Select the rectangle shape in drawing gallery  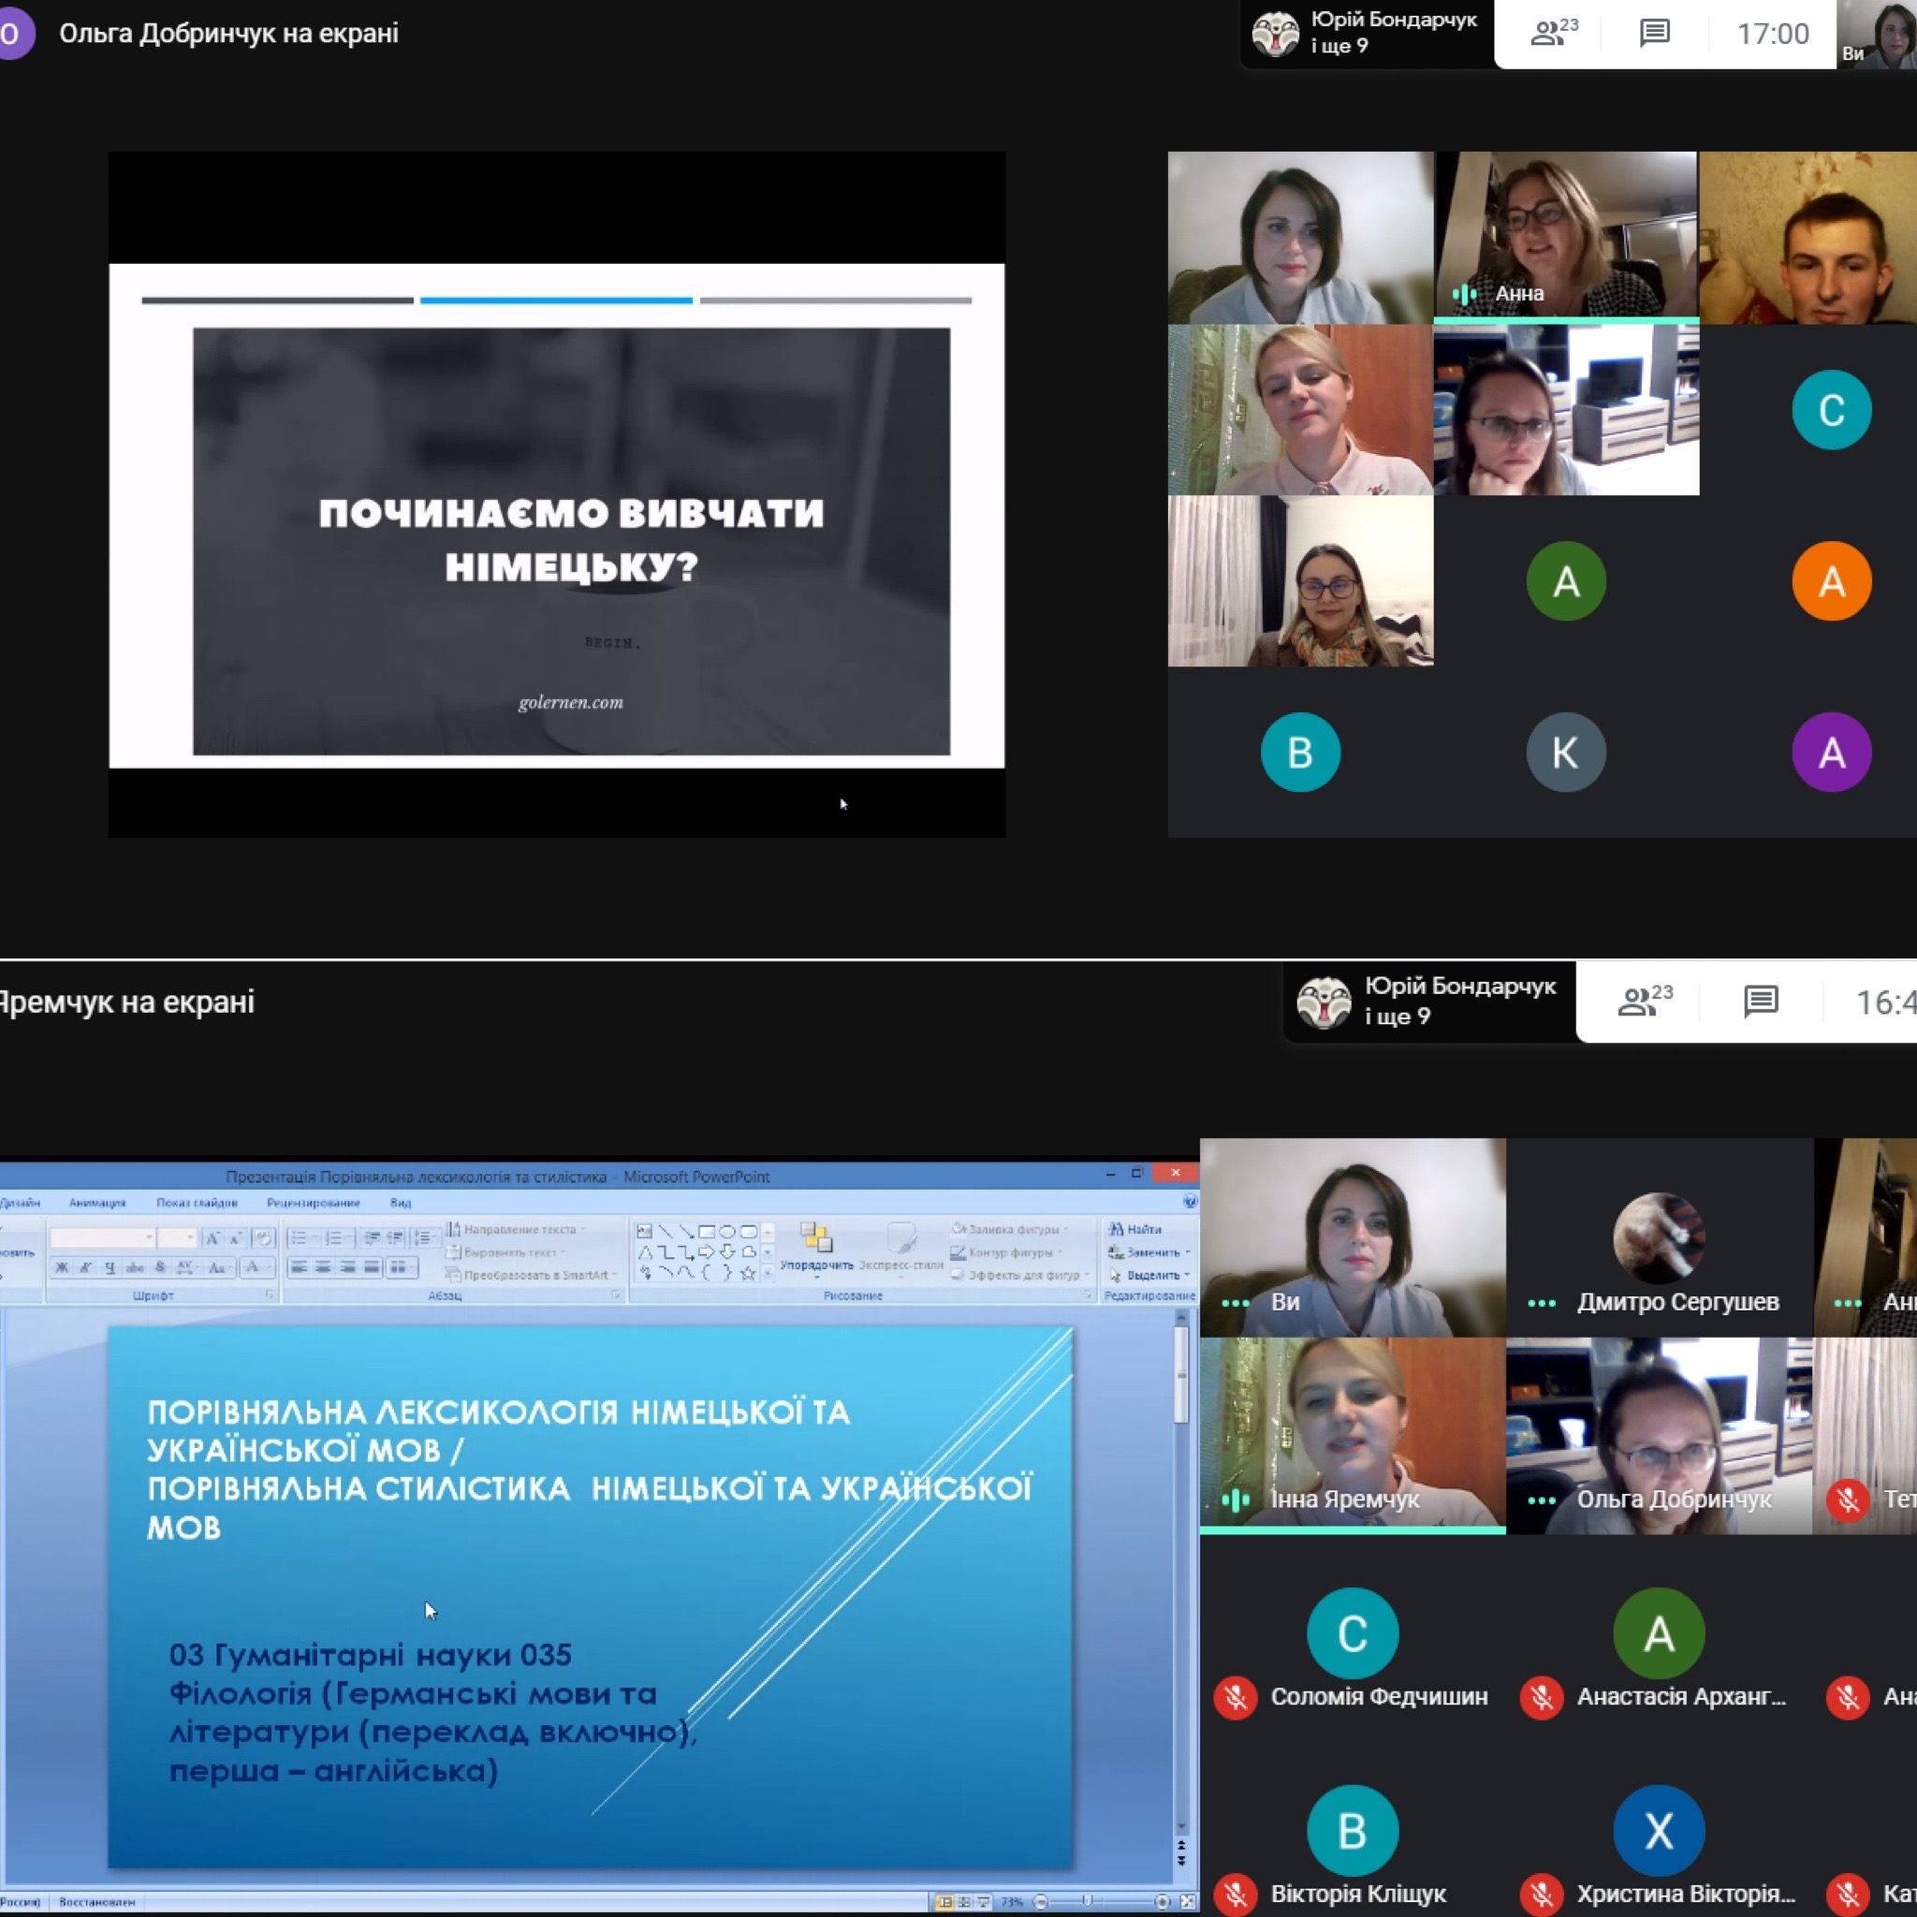pyautogui.click(x=707, y=1232)
